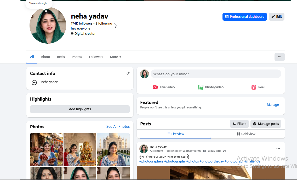Image resolution: width=297 pixels, height=180 pixels.
Task: Open the three-dots profile options menu
Action: 279,57
